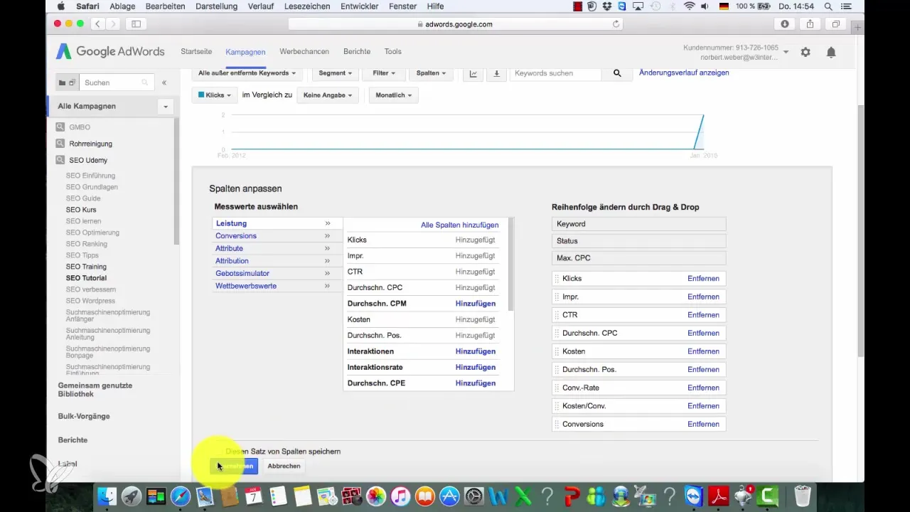Click Hinzufügen next to Durchschn. CPM

(x=476, y=304)
